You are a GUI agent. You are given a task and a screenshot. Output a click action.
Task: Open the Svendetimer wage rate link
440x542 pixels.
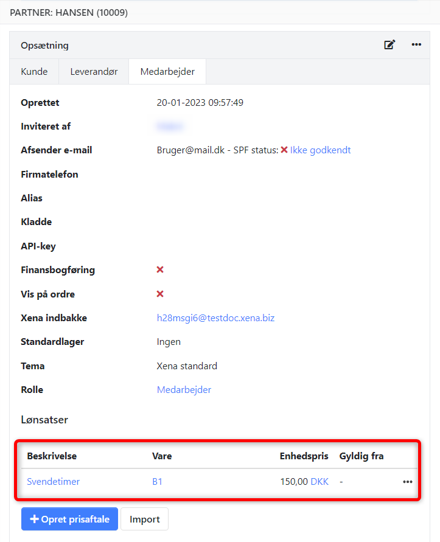pyautogui.click(x=53, y=481)
